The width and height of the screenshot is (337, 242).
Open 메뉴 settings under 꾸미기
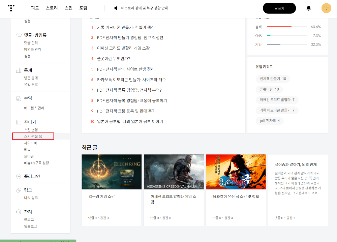coord(27,150)
